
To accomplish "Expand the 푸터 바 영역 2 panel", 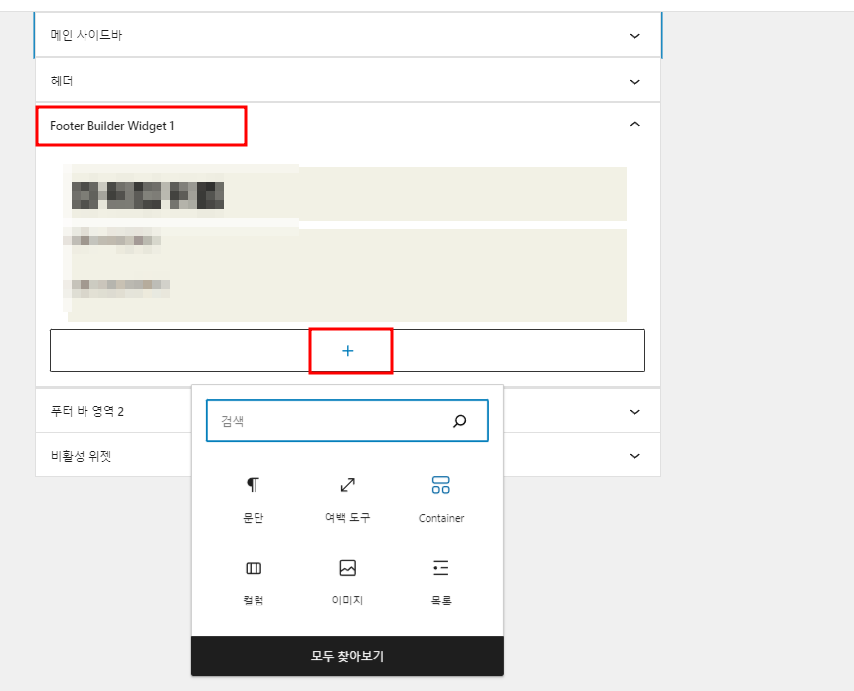I will point(633,410).
